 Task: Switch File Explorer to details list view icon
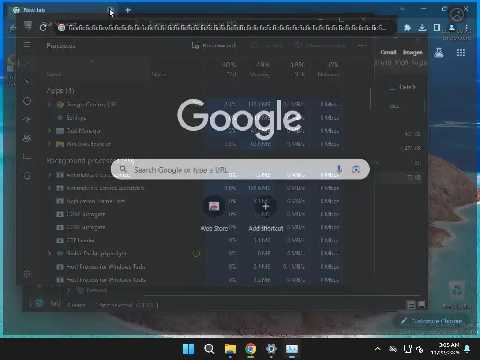tap(411, 305)
